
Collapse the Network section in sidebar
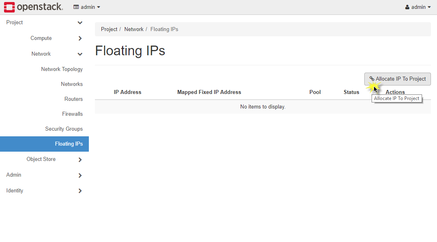[x=80, y=54]
